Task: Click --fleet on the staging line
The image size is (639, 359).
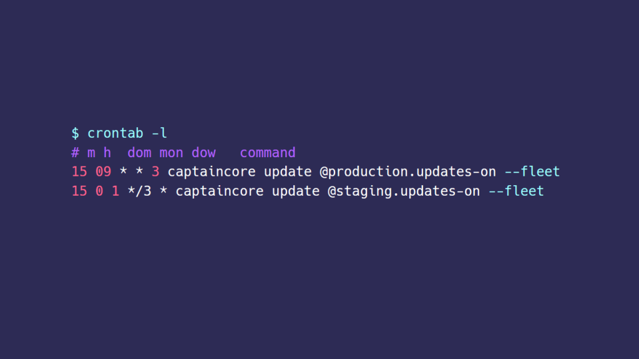Action: pos(516,191)
